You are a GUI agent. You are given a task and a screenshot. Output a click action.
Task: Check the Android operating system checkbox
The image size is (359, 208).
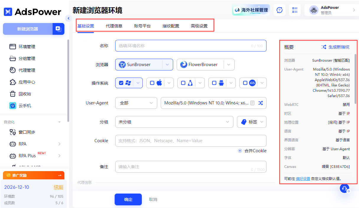[x=213, y=83]
